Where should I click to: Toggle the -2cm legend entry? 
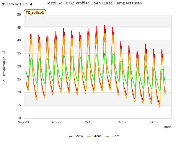pyautogui.click(x=76, y=136)
